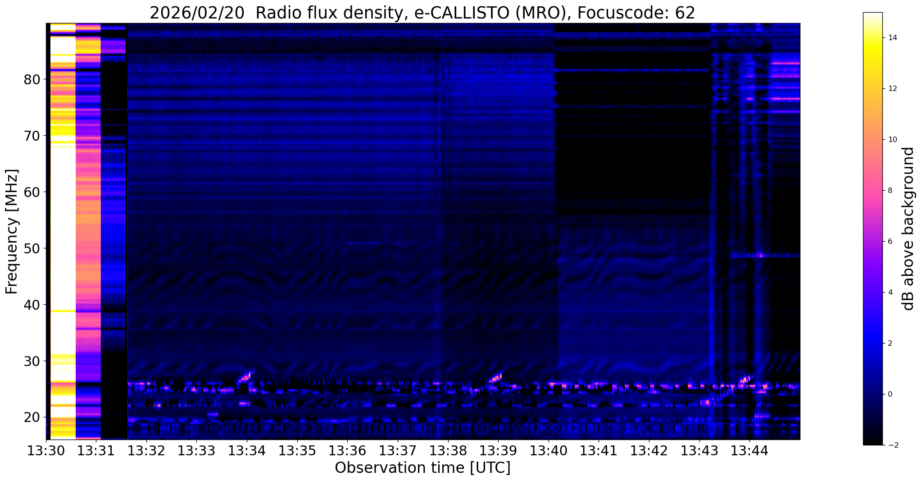
Task: Click the 13:39 time tick label
Action: pyautogui.click(x=498, y=450)
